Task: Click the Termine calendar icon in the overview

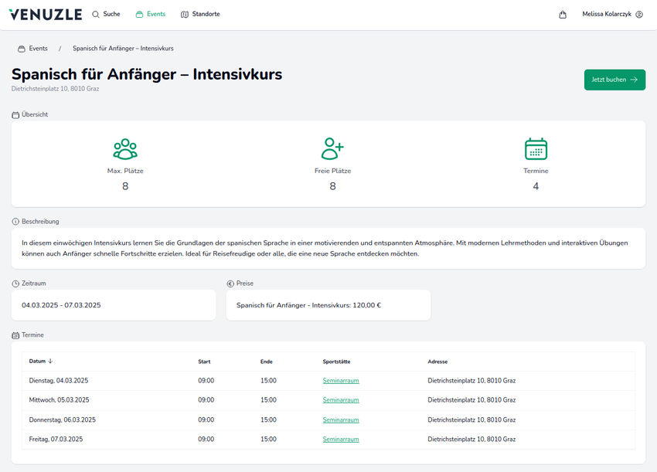Action: point(536,148)
